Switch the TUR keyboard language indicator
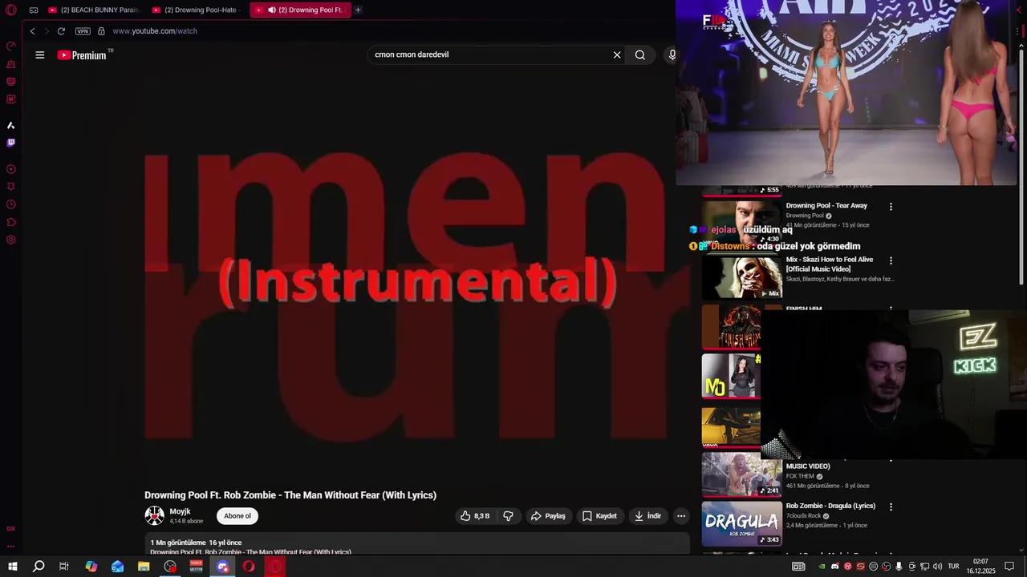 pos(953,567)
